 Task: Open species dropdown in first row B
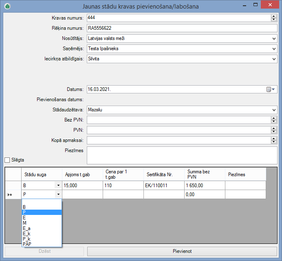(58, 185)
